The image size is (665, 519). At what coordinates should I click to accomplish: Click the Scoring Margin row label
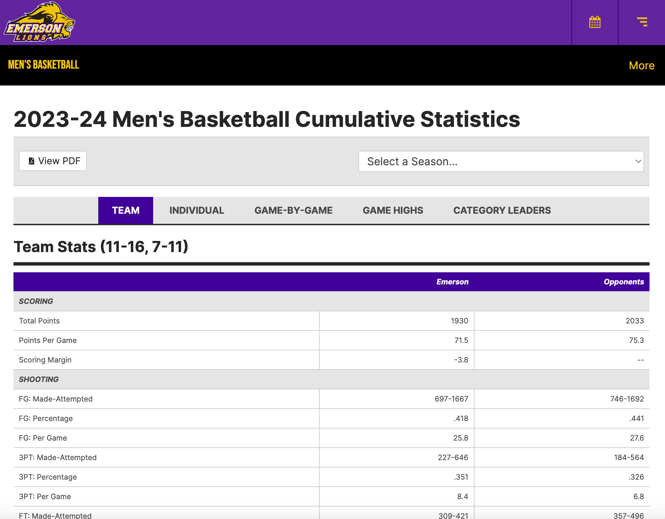[45, 360]
